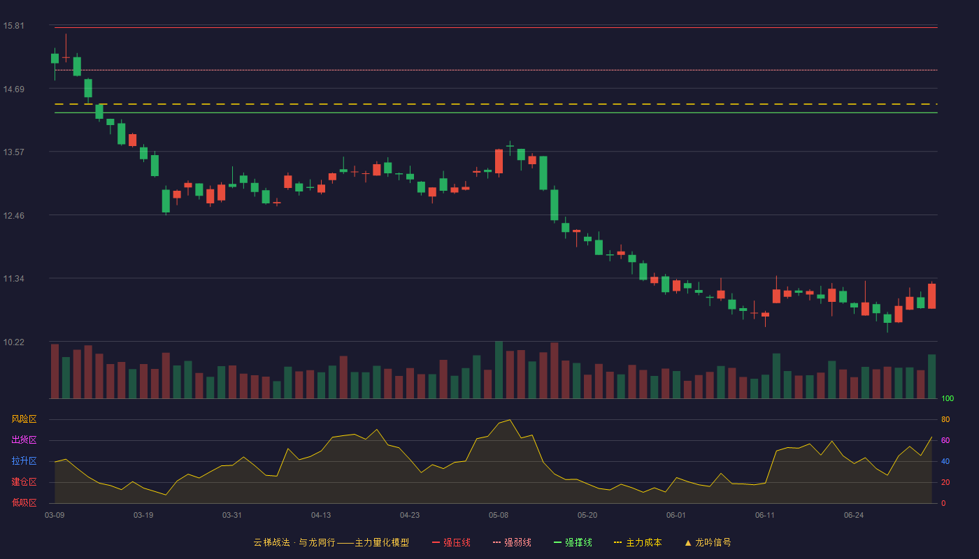Click the last red candlestick at far right

(931, 296)
